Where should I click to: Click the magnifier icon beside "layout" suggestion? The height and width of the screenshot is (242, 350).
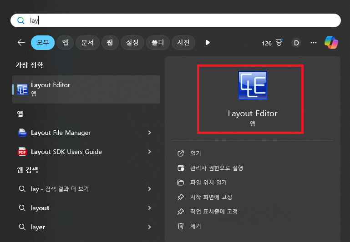click(22, 208)
